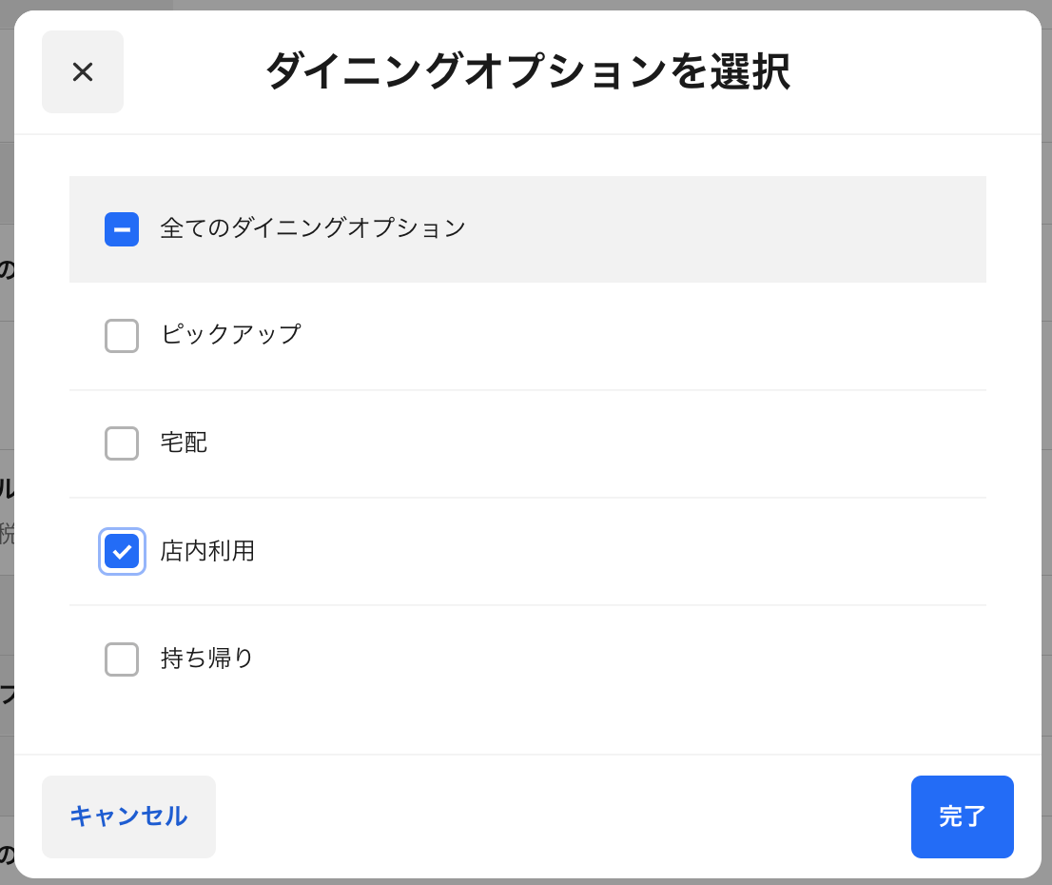The height and width of the screenshot is (885, 1052).
Task: Click the 宅配 option label
Action: coord(184,442)
